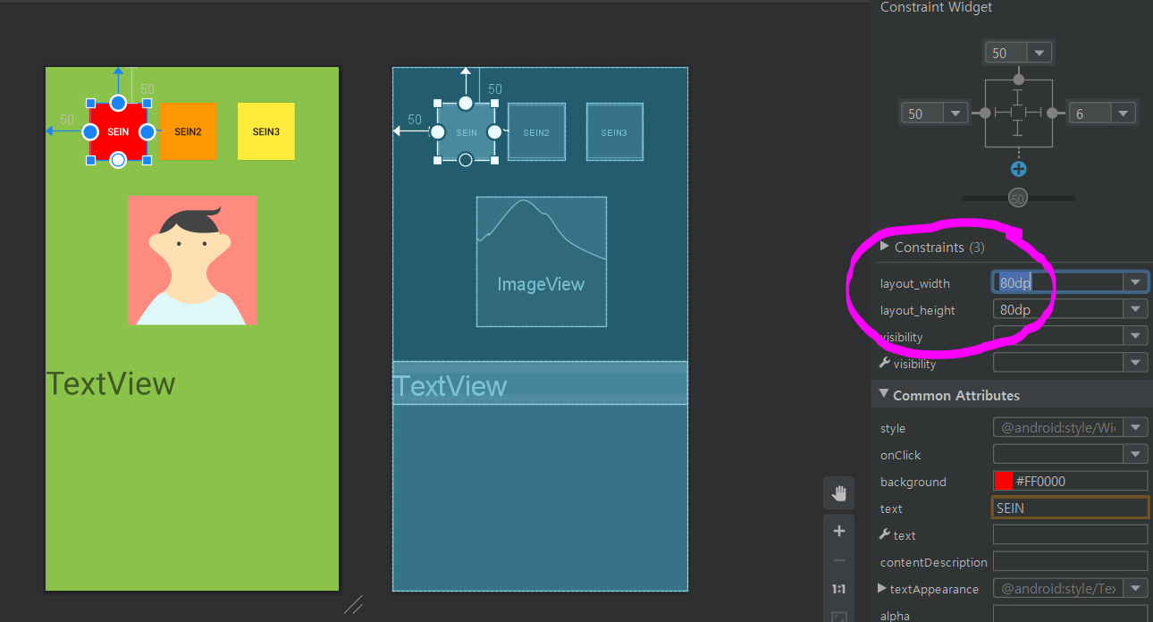Open top margin 50 dropdown

tap(1039, 53)
